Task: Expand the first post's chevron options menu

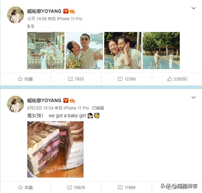Action: 194,8
